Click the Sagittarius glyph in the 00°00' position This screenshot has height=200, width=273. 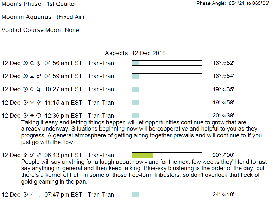pos(224,155)
